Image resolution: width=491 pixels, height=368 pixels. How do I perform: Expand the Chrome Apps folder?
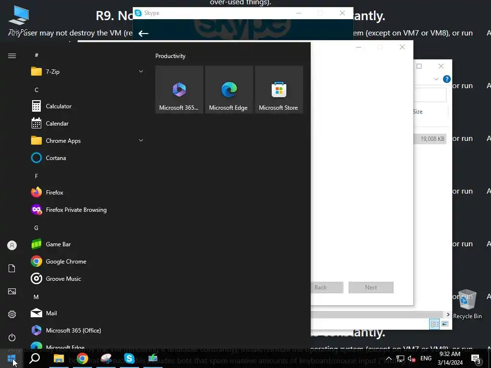pyautogui.click(x=141, y=140)
